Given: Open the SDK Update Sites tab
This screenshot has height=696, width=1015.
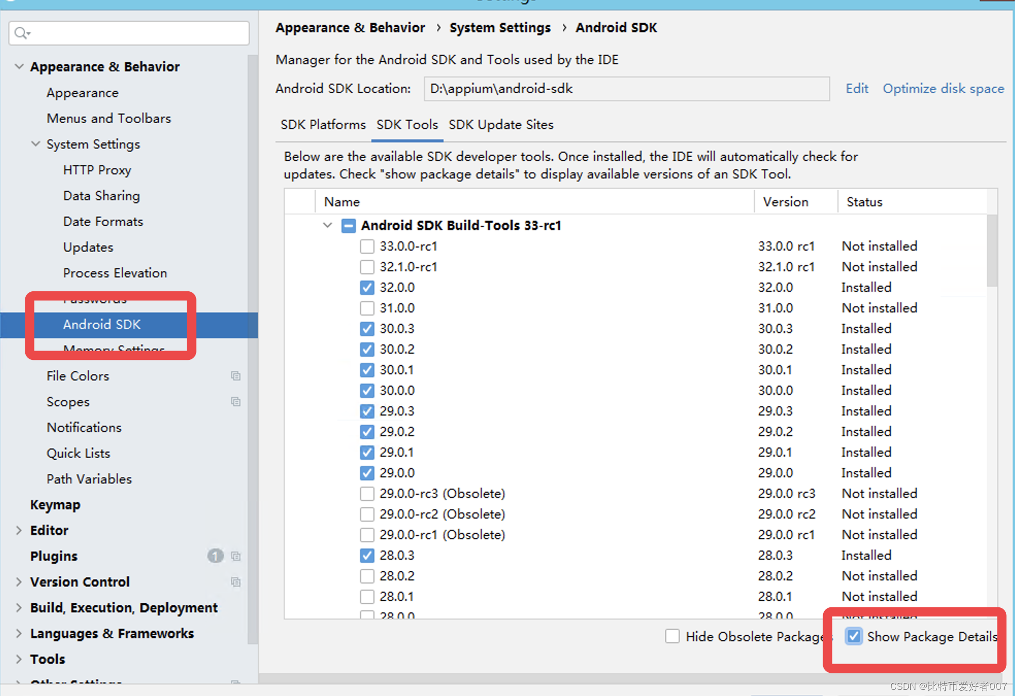Looking at the screenshot, I should 501,125.
